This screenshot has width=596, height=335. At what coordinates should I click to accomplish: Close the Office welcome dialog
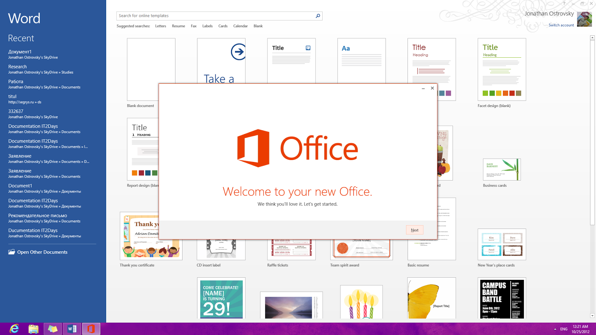tap(432, 88)
